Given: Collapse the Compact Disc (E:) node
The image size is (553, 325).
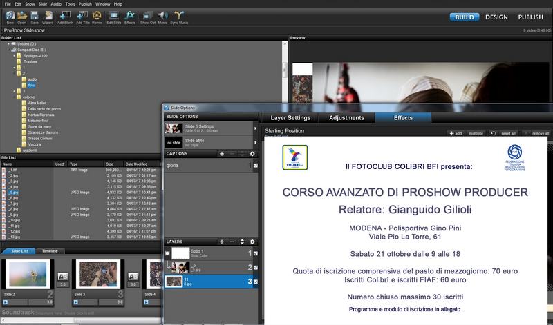Looking at the screenshot, I should tap(9, 50).
